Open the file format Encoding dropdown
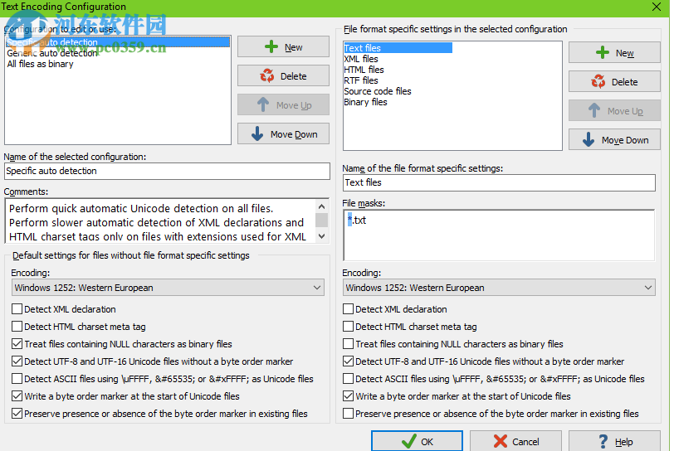Image resolution: width=674 pixels, height=451 pixels. (499, 288)
